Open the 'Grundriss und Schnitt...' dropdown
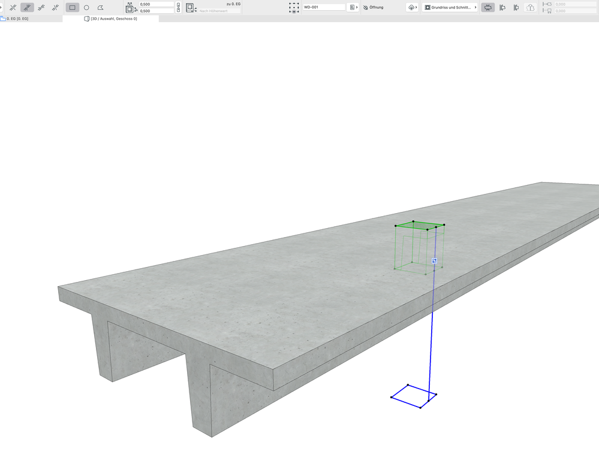This screenshot has width=599, height=455. pyautogui.click(x=450, y=7)
